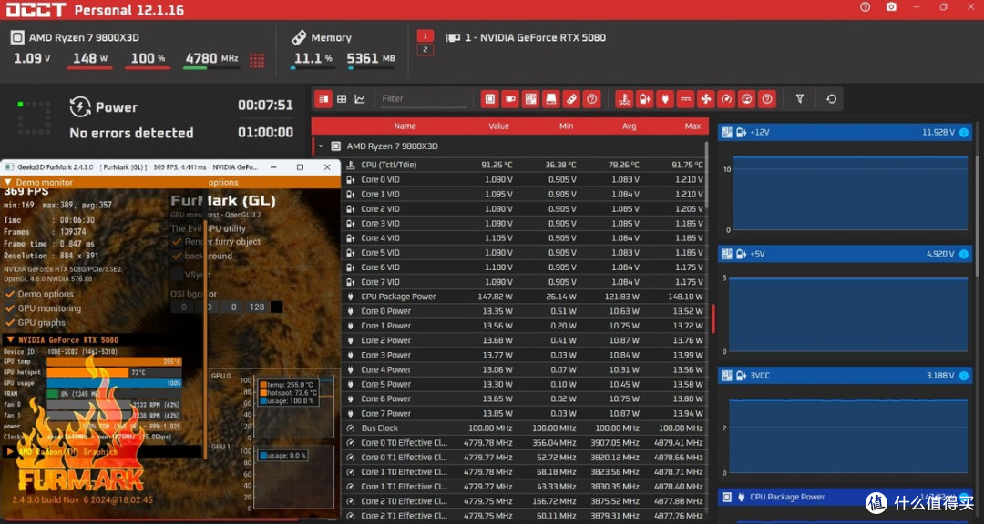Switch monitoring to the line graph view
The width and height of the screenshot is (984, 524).
pyautogui.click(x=360, y=99)
